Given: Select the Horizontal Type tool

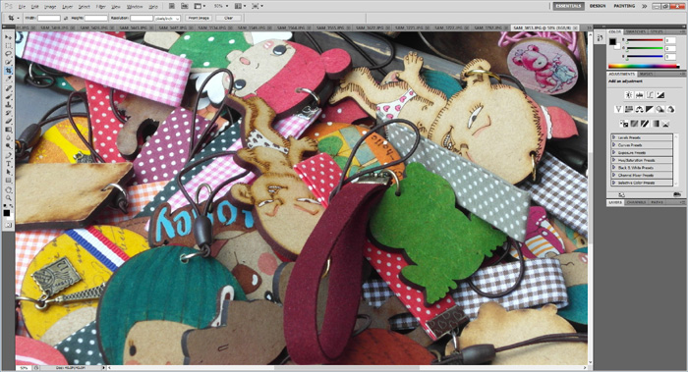Looking at the screenshot, I should [8, 164].
